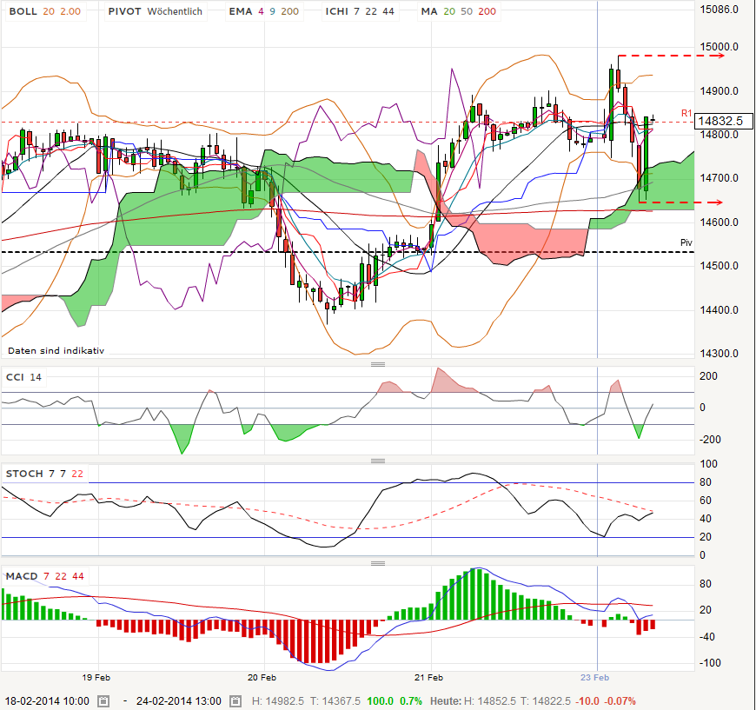Click the Piv pivot line label
Image resolution: width=756 pixels, height=710 pixels.
pyautogui.click(x=686, y=242)
